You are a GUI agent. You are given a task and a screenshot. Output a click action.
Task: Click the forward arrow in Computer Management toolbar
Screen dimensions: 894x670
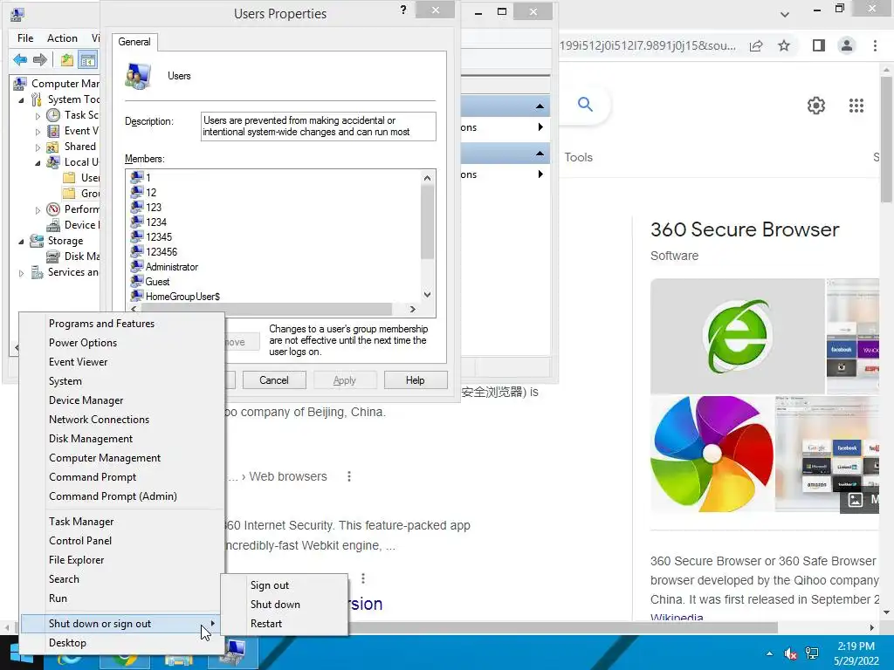(x=40, y=59)
